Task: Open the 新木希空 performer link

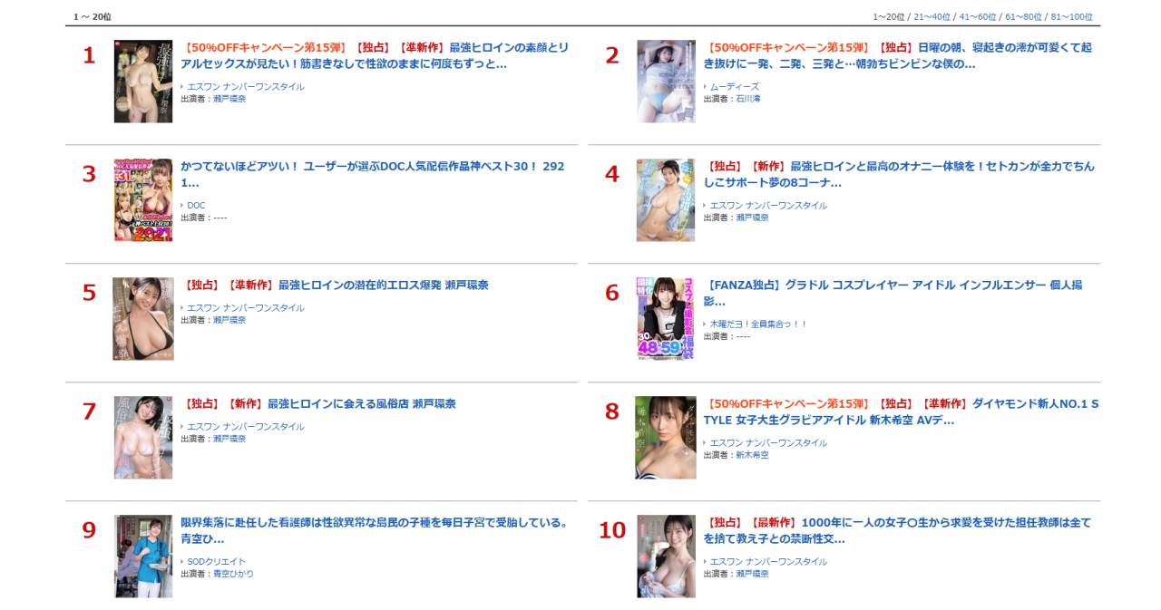Action: [x=752, y=455]
